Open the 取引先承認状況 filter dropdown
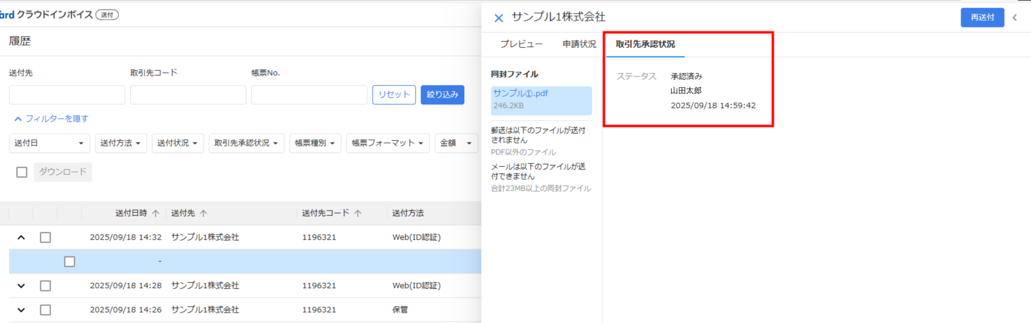Image resolution: width=1031 pixels, height=323 pixels. tap(246, 143)
